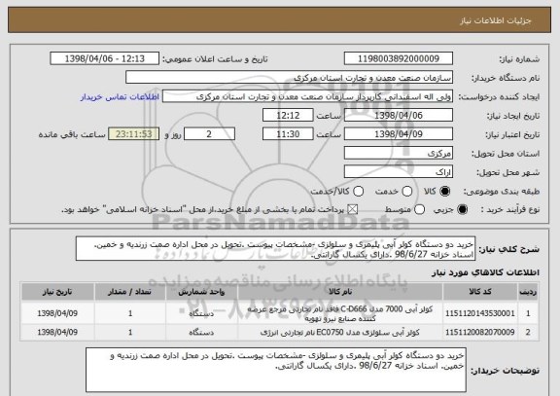Click the شماره نیاز field 1198003892000009

(399, 58)
